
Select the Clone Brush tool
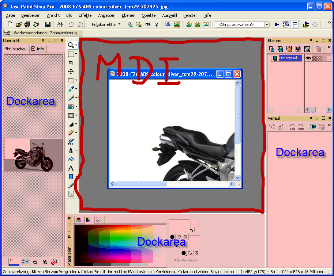click(x=71, y=106)
